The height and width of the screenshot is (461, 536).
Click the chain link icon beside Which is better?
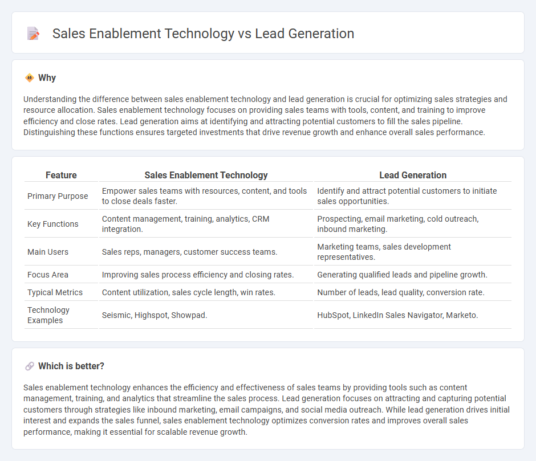pyautogui.click(x=30, y=366)
